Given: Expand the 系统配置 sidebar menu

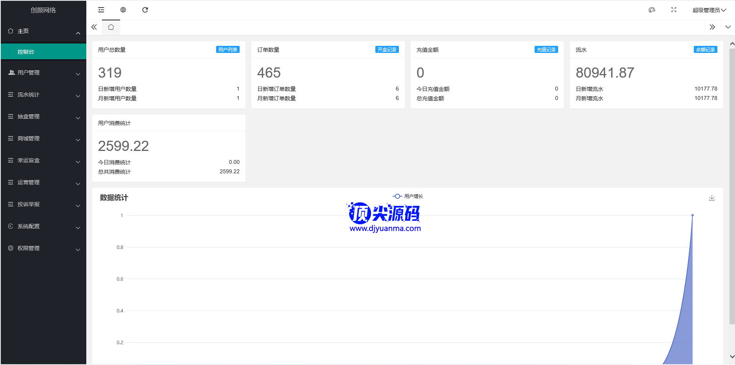Looking at the screenshot, I should coord(43,227).
